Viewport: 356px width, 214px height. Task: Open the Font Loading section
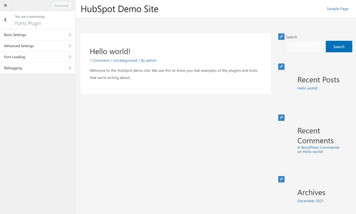37,57
